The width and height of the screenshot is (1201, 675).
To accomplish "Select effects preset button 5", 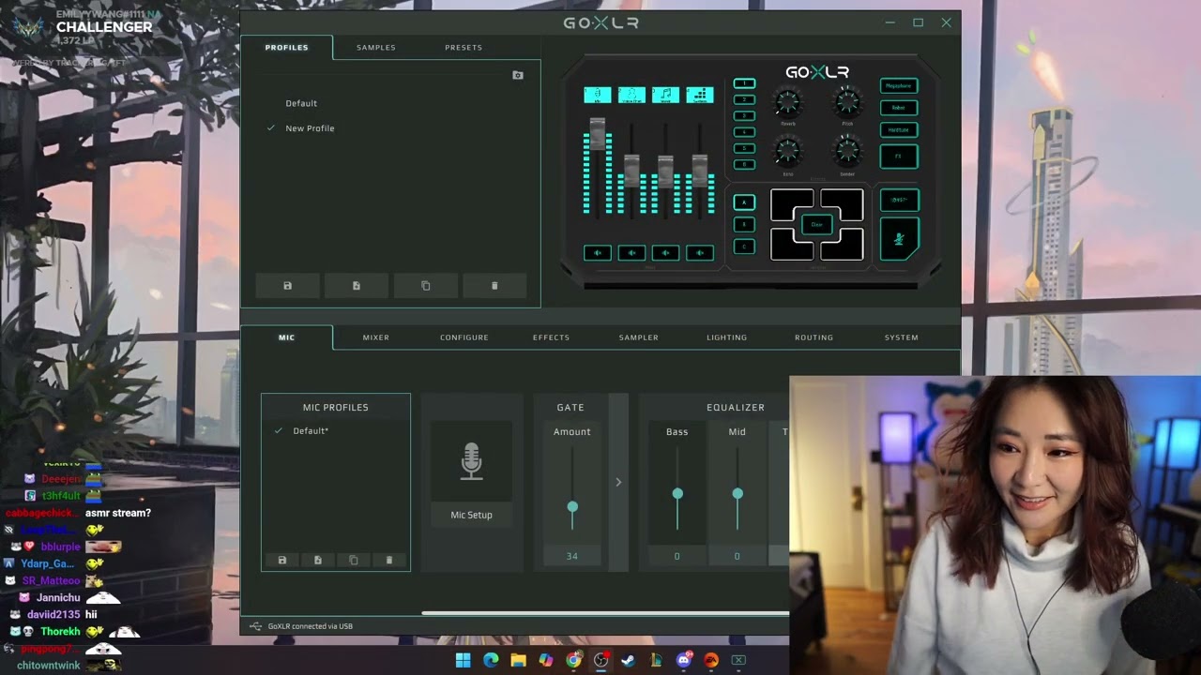I will pos(744,148).
